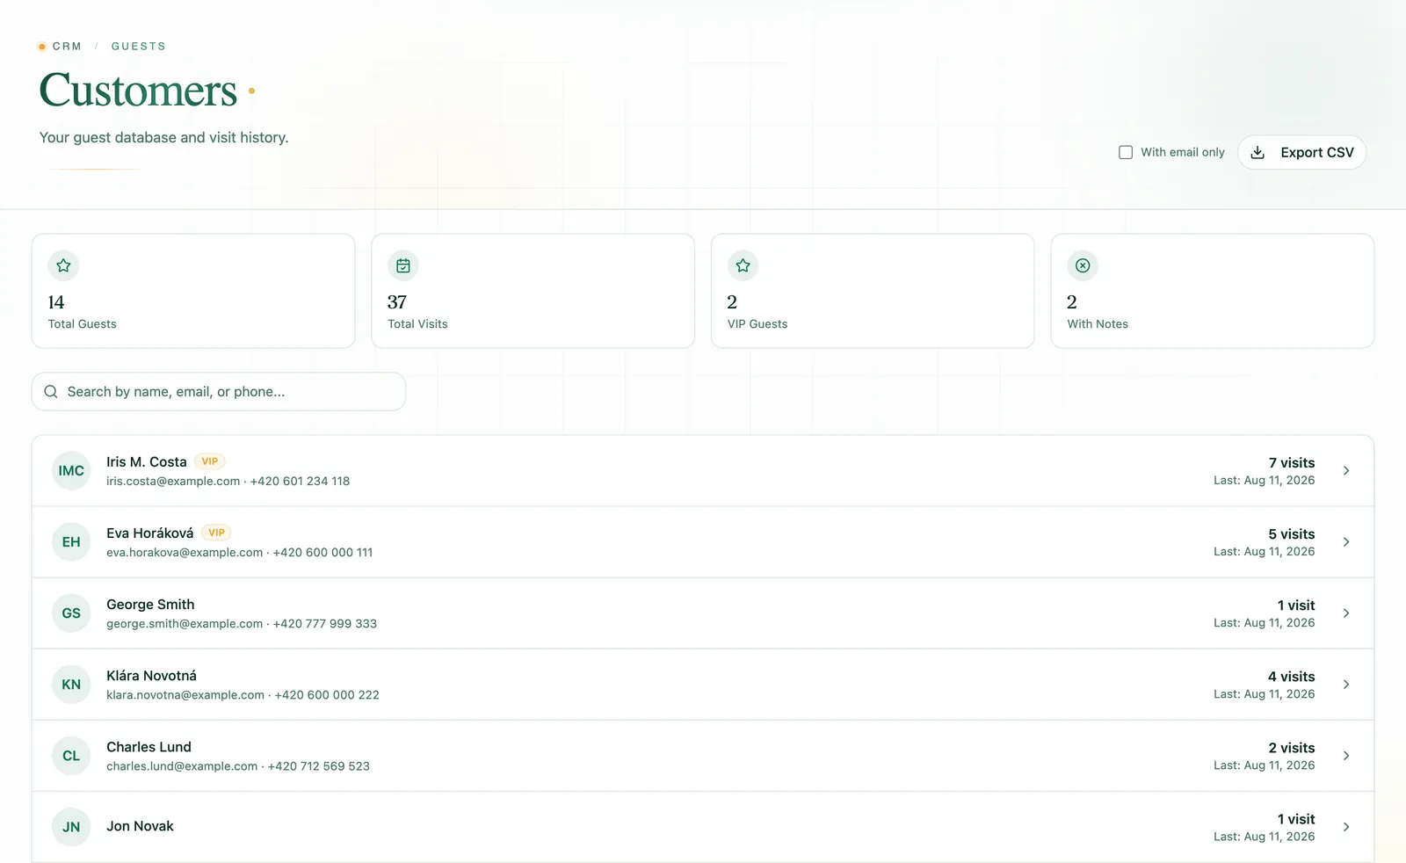Screen dimensions: 1406x863
Task: Click the 2 visits count
Action: [x=1292, y=748]
